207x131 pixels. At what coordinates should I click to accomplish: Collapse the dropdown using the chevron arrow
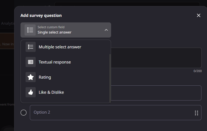tap(106, 30)
